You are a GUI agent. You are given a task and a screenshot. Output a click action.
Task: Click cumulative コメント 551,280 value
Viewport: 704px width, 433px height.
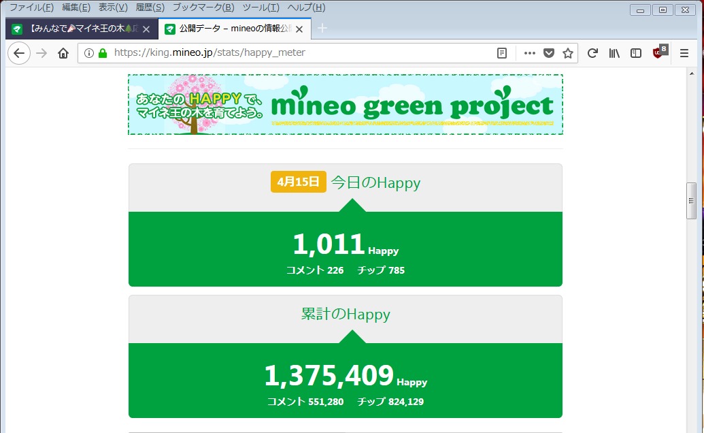coord(305,402)
